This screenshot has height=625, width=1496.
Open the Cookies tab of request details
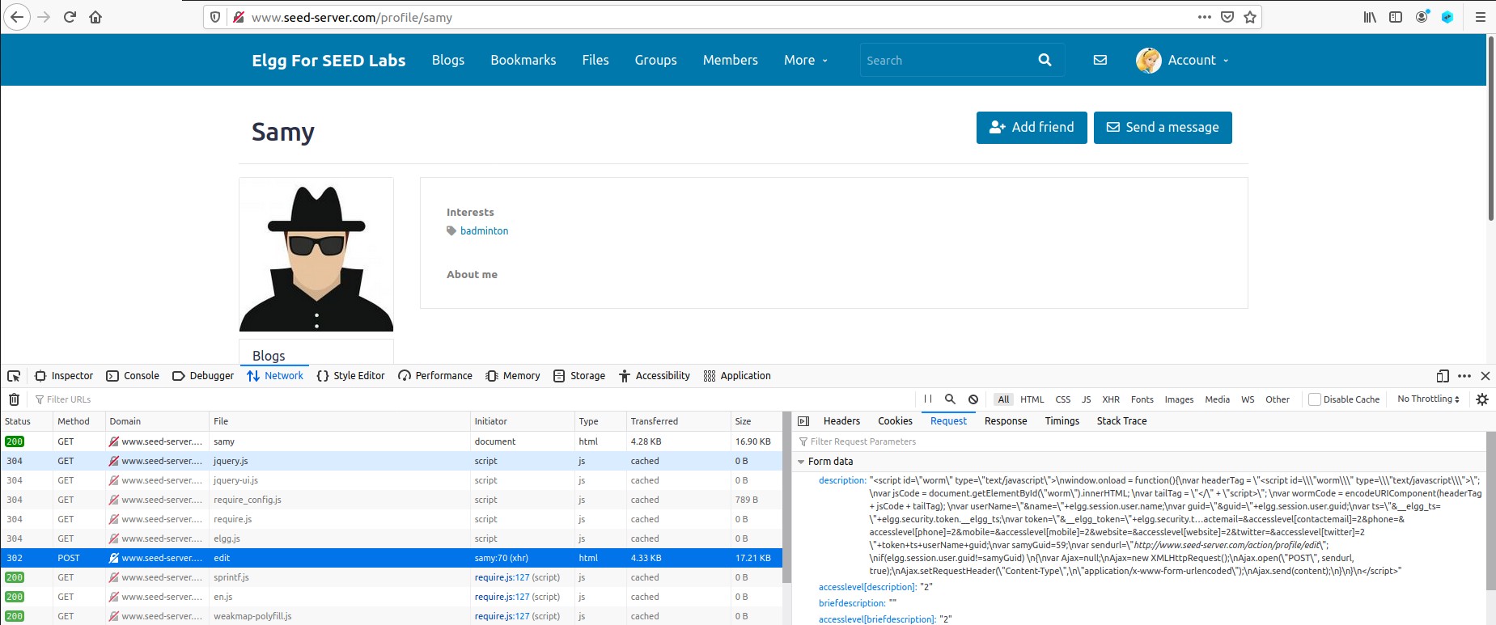[x=895, y=421]
